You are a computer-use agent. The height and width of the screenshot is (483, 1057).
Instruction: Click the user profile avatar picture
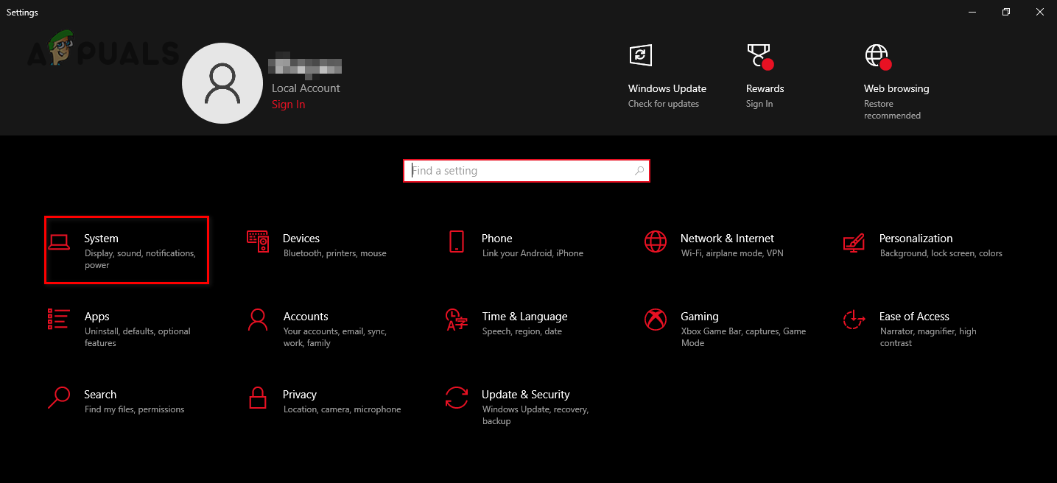[222, 82]
